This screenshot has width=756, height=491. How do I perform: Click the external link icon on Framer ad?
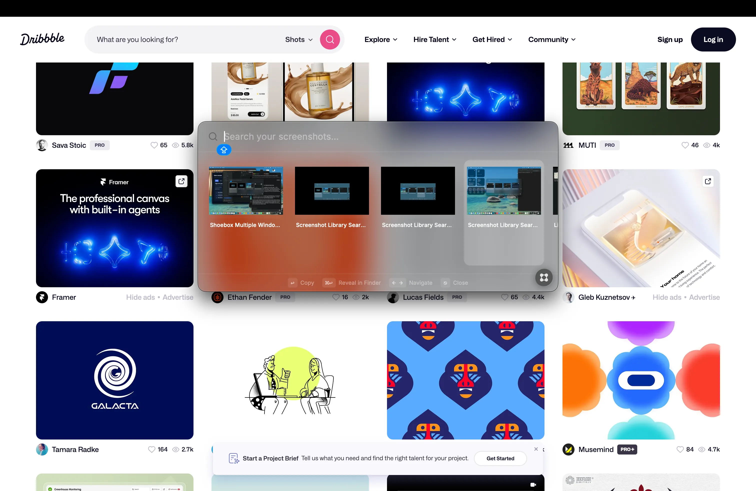(181, 181)
